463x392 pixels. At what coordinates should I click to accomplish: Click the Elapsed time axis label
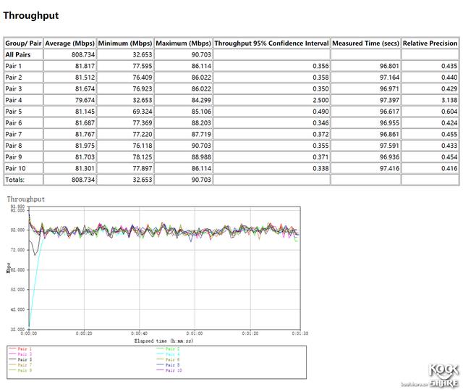[164, 341]
